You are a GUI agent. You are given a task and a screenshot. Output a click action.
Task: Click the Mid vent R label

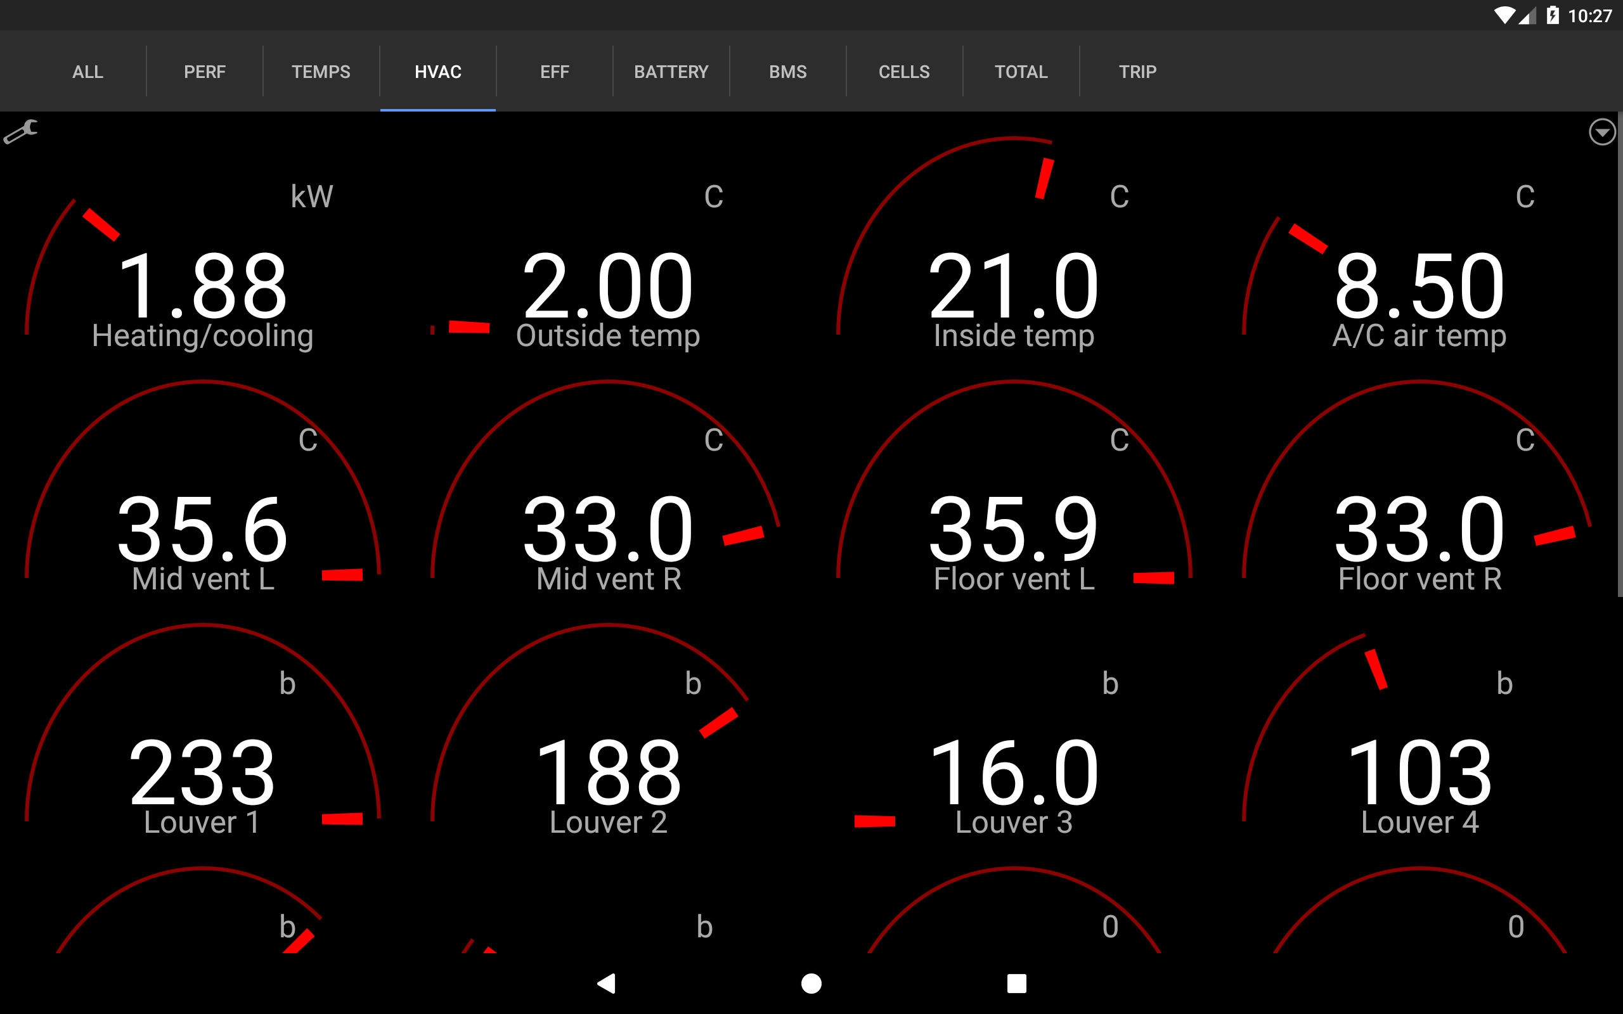(x=608, y=579)
